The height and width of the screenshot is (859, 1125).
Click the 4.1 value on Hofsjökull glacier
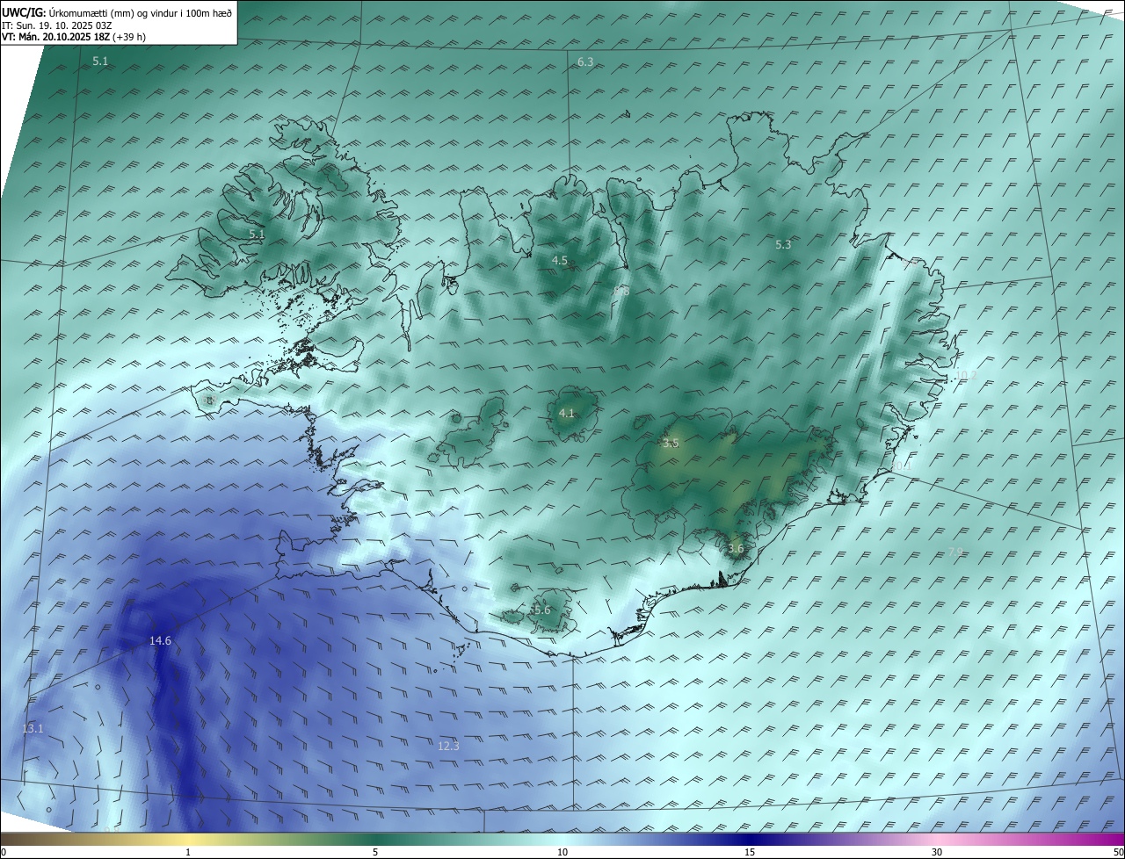click(x=566, y=413)
